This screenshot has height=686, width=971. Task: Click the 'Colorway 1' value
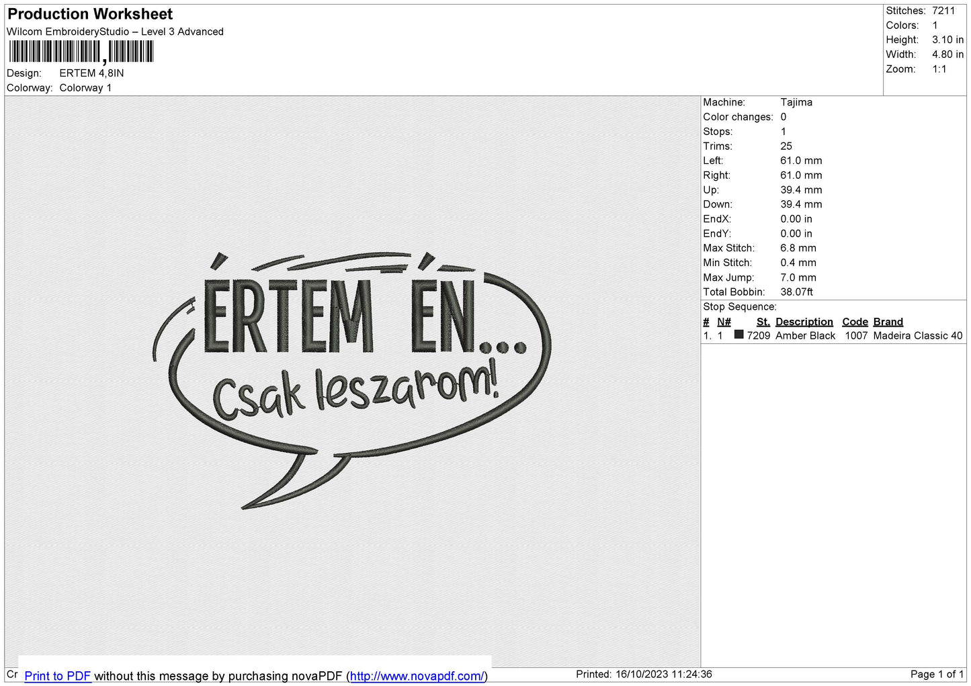tap(85, 88)
